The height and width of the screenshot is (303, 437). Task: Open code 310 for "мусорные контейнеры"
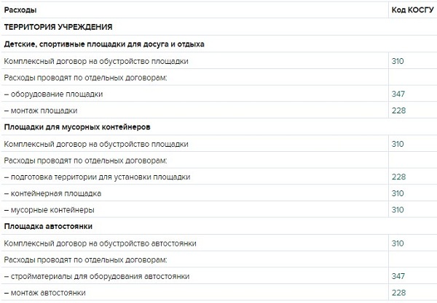pos(398,209)
